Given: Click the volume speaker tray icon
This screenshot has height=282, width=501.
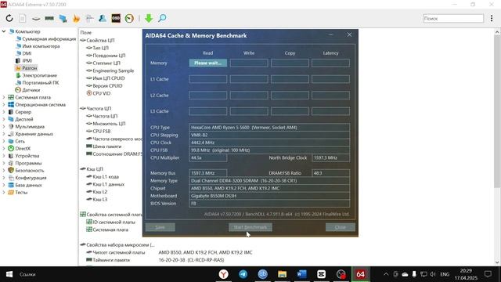Looking at the screenshot, I should (x=433, y=274).
